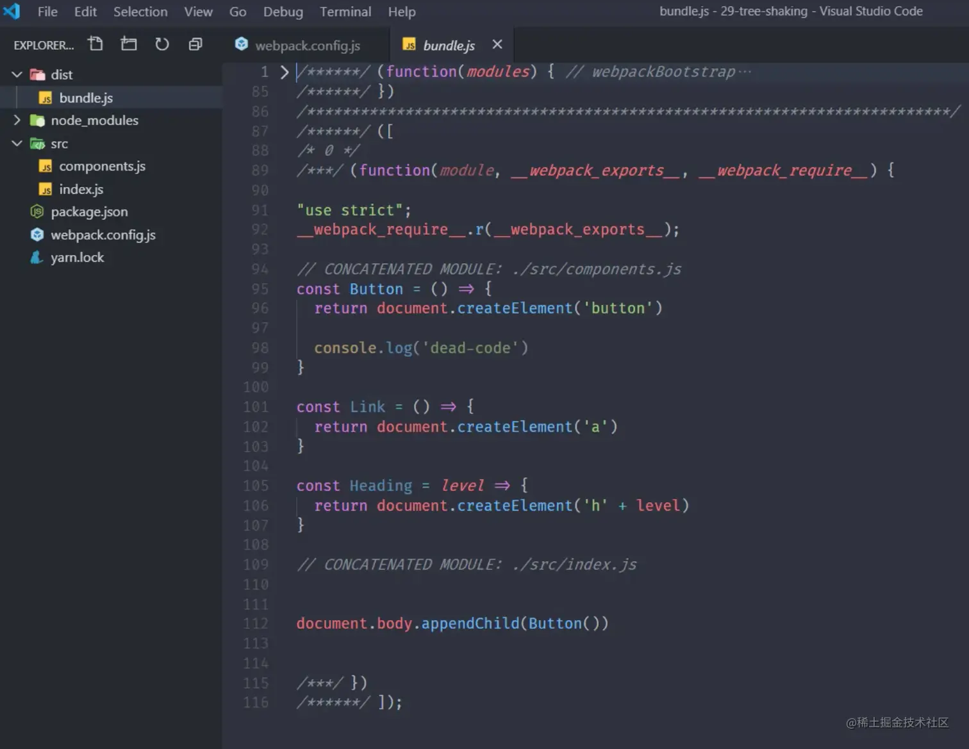
Task: Close the bundle.js editor tab
Action: [x=497, y=44]
